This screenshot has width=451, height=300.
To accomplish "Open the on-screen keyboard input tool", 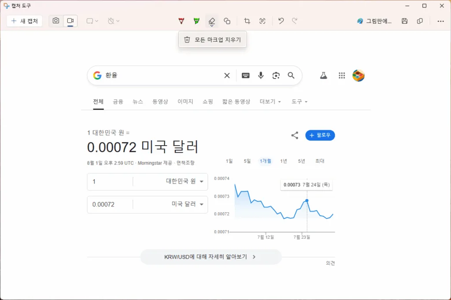I will [246, 75].
